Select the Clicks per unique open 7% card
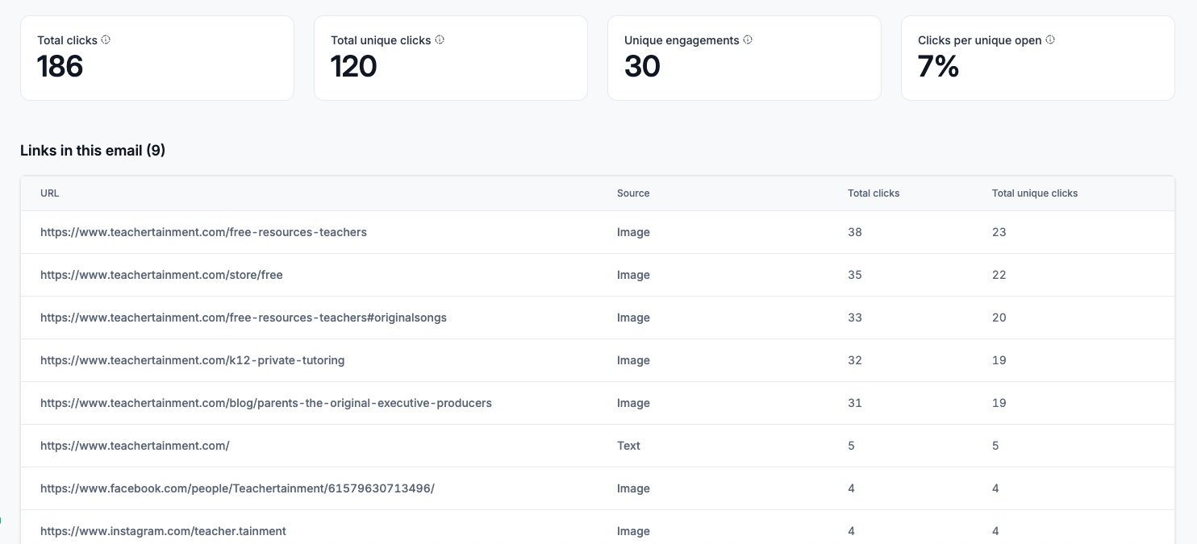Image resolution: width=1197 pixels, height=544 pixels. (x=1038, y=58)
